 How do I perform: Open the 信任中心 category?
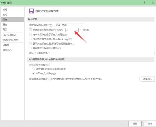pos(12,50)
